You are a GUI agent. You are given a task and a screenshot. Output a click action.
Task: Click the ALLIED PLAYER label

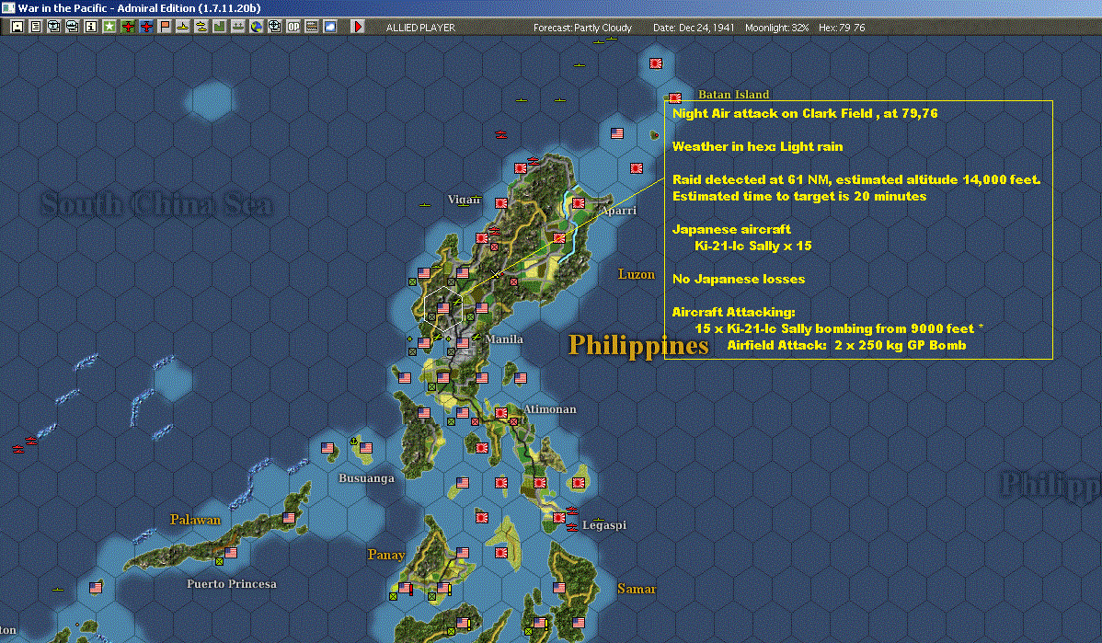coord(420,28)
